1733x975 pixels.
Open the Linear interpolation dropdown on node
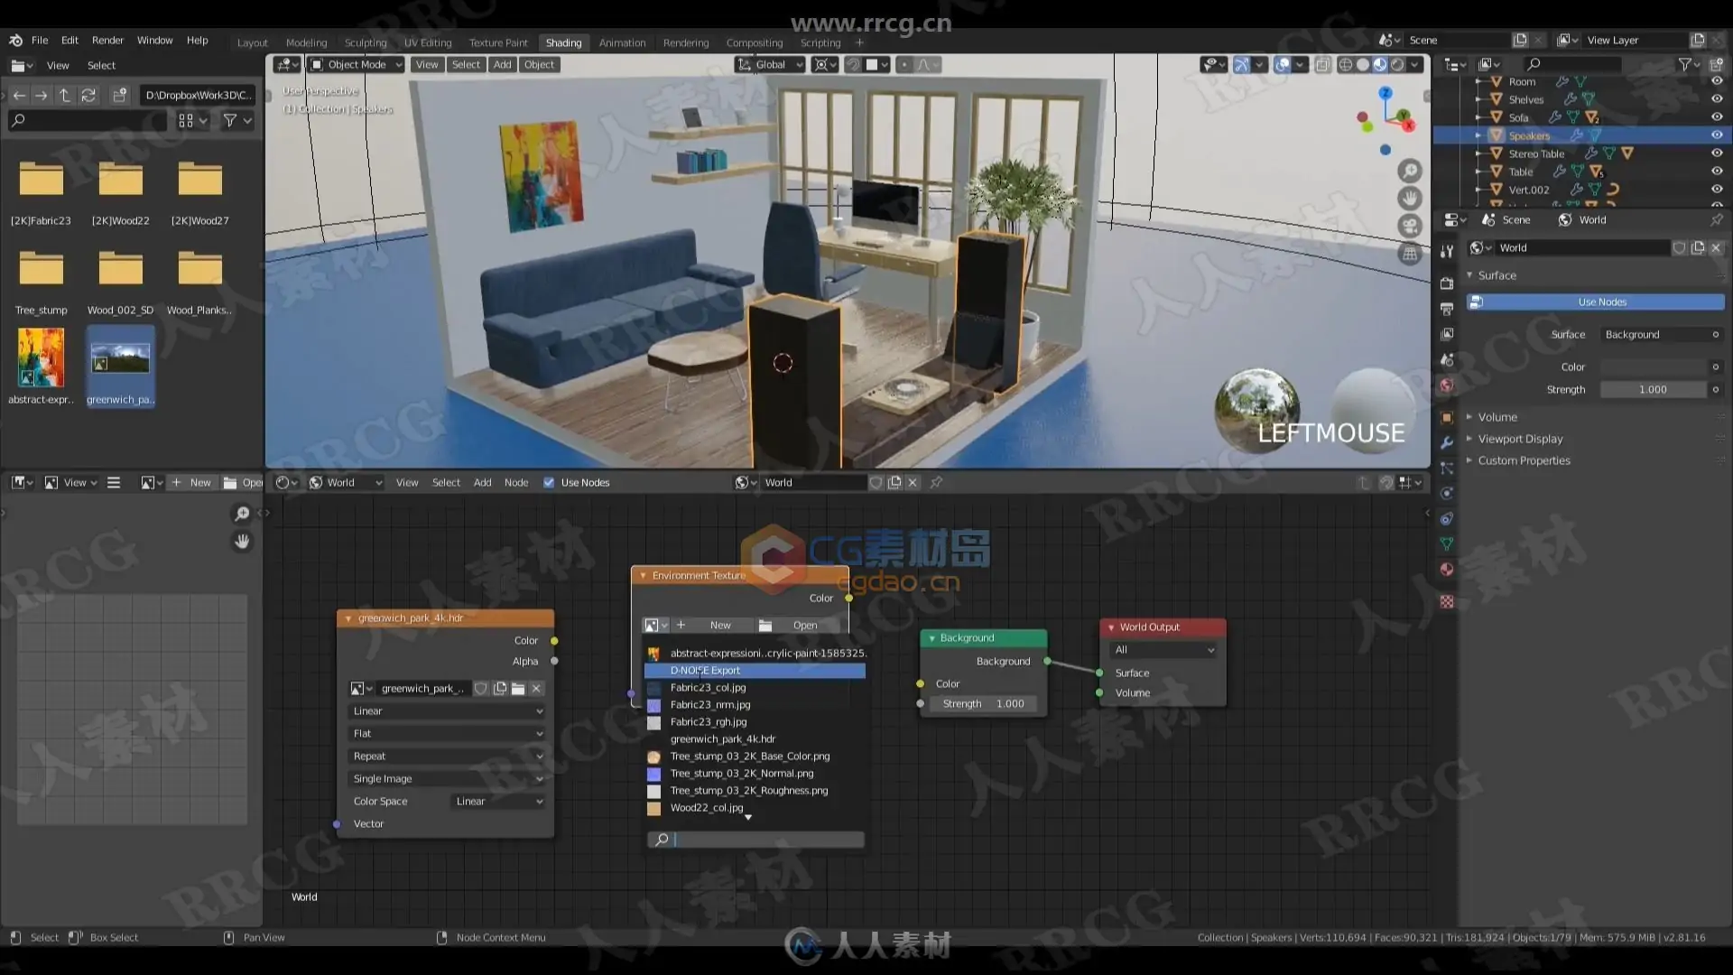point(448,711)
